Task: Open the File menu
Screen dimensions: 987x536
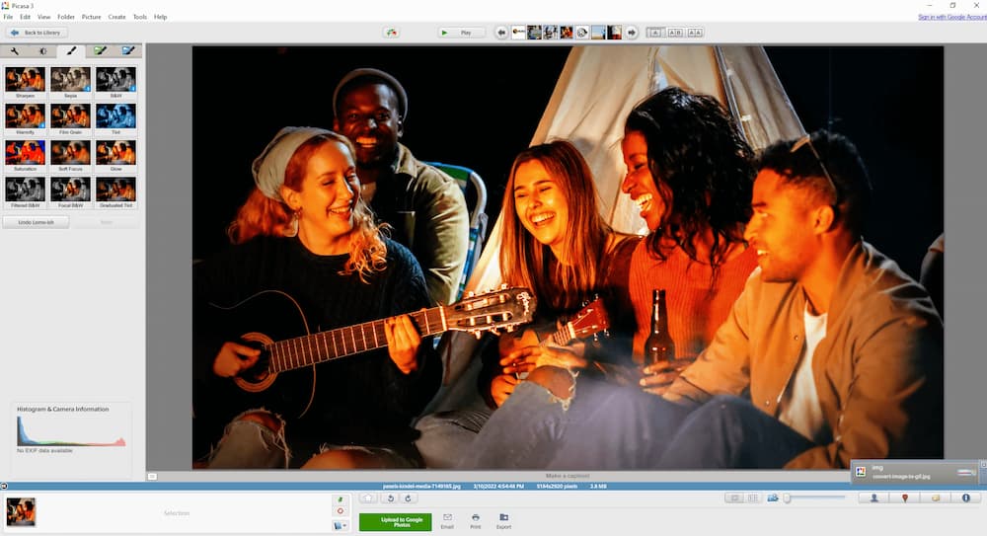Action: tap(8, 17)
